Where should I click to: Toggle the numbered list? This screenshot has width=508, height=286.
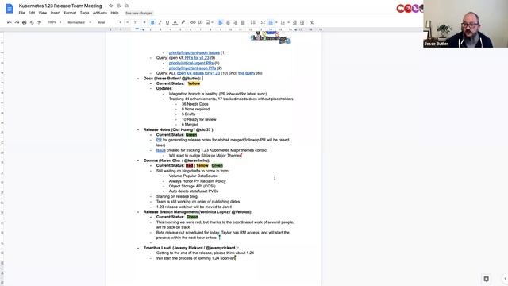[283, 22]
